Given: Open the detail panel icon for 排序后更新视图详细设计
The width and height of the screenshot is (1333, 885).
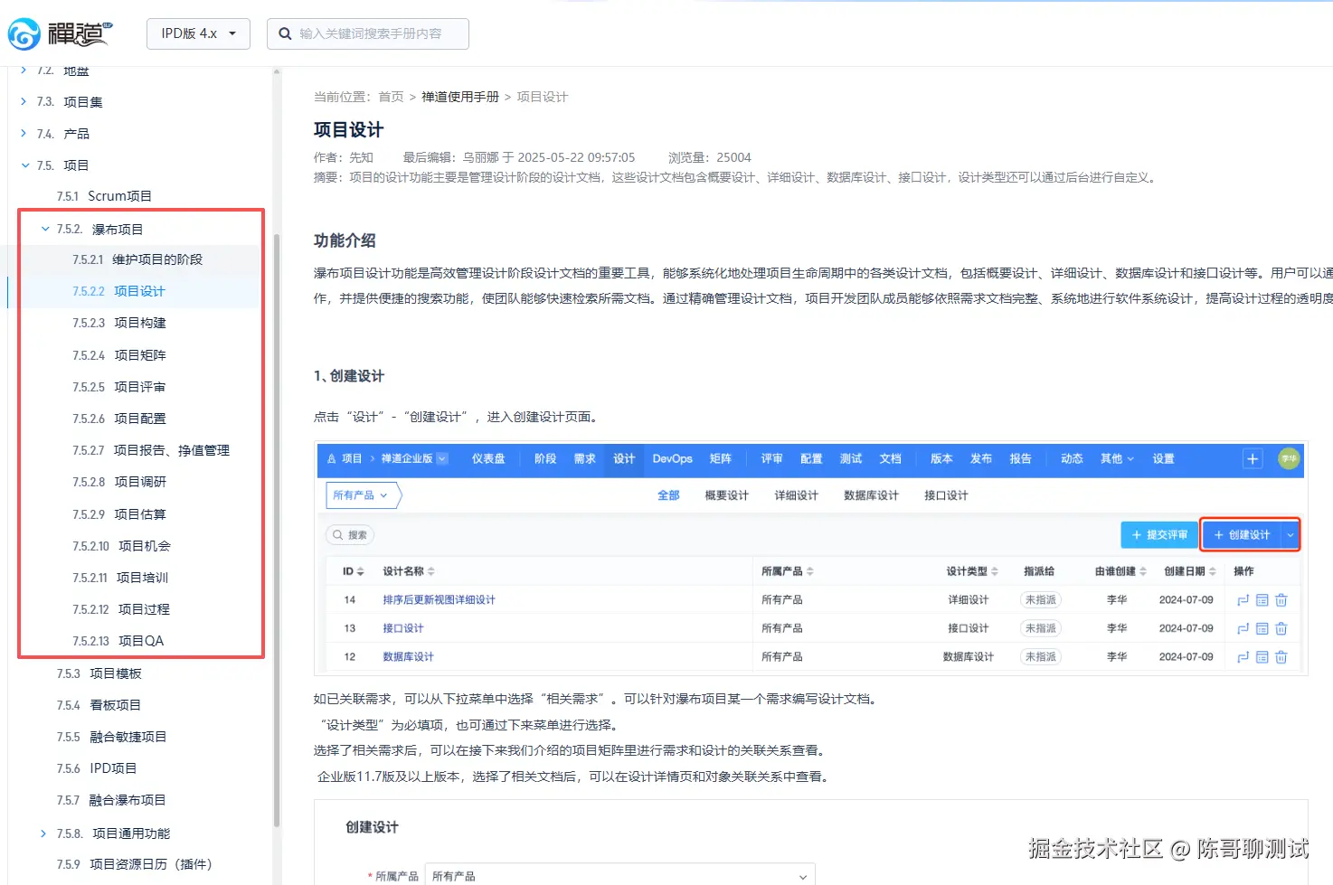Looking at the screenshot, I should pyautogui.click(x=1261, y=599).
